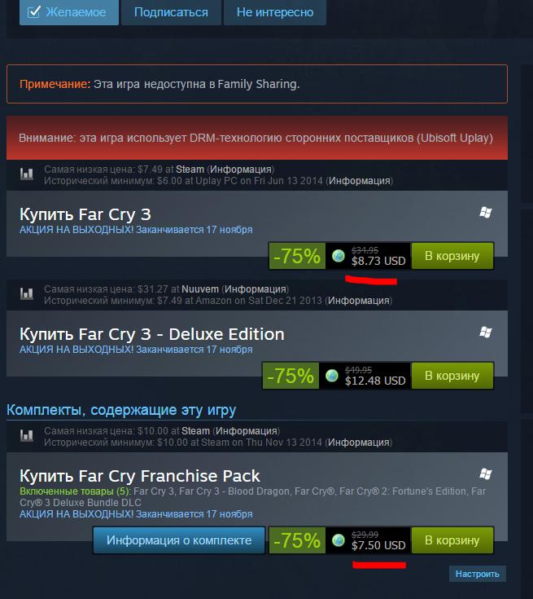
Task: Add Far Cry 3 to the cart
Action: click(x=452, y=256)
